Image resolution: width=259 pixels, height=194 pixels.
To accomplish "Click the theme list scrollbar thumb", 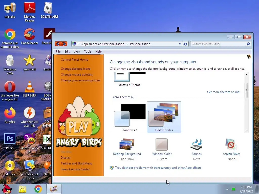I will (246, 90).
